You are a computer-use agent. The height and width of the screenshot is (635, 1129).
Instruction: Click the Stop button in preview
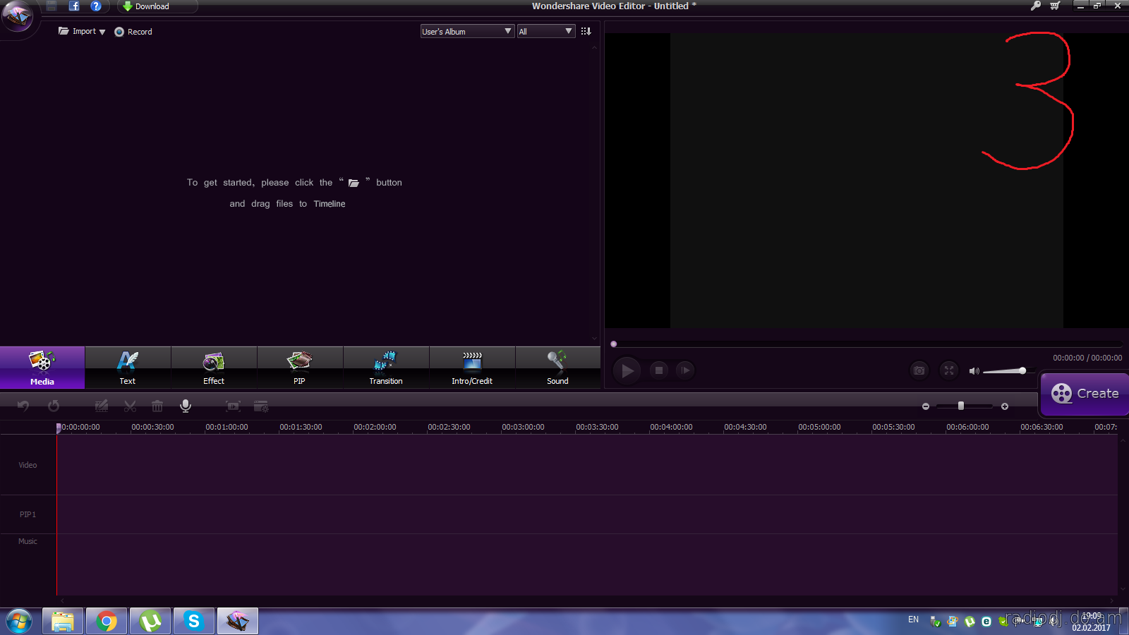click(x=659, y=370)
